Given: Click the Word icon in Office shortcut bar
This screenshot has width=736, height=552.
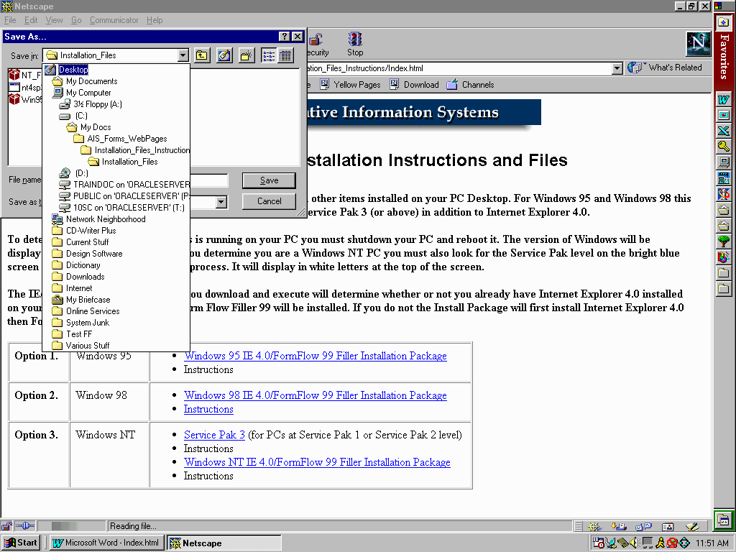Looking at the screenshot, I should pos(724,99).
